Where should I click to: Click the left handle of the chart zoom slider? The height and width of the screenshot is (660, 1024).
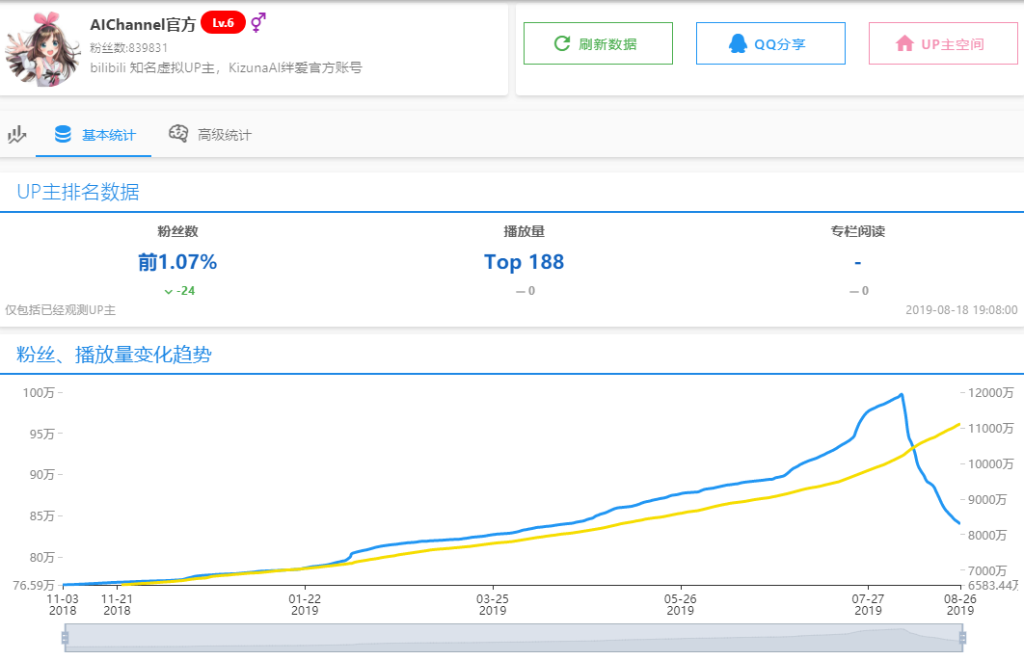tap(65, 638)
